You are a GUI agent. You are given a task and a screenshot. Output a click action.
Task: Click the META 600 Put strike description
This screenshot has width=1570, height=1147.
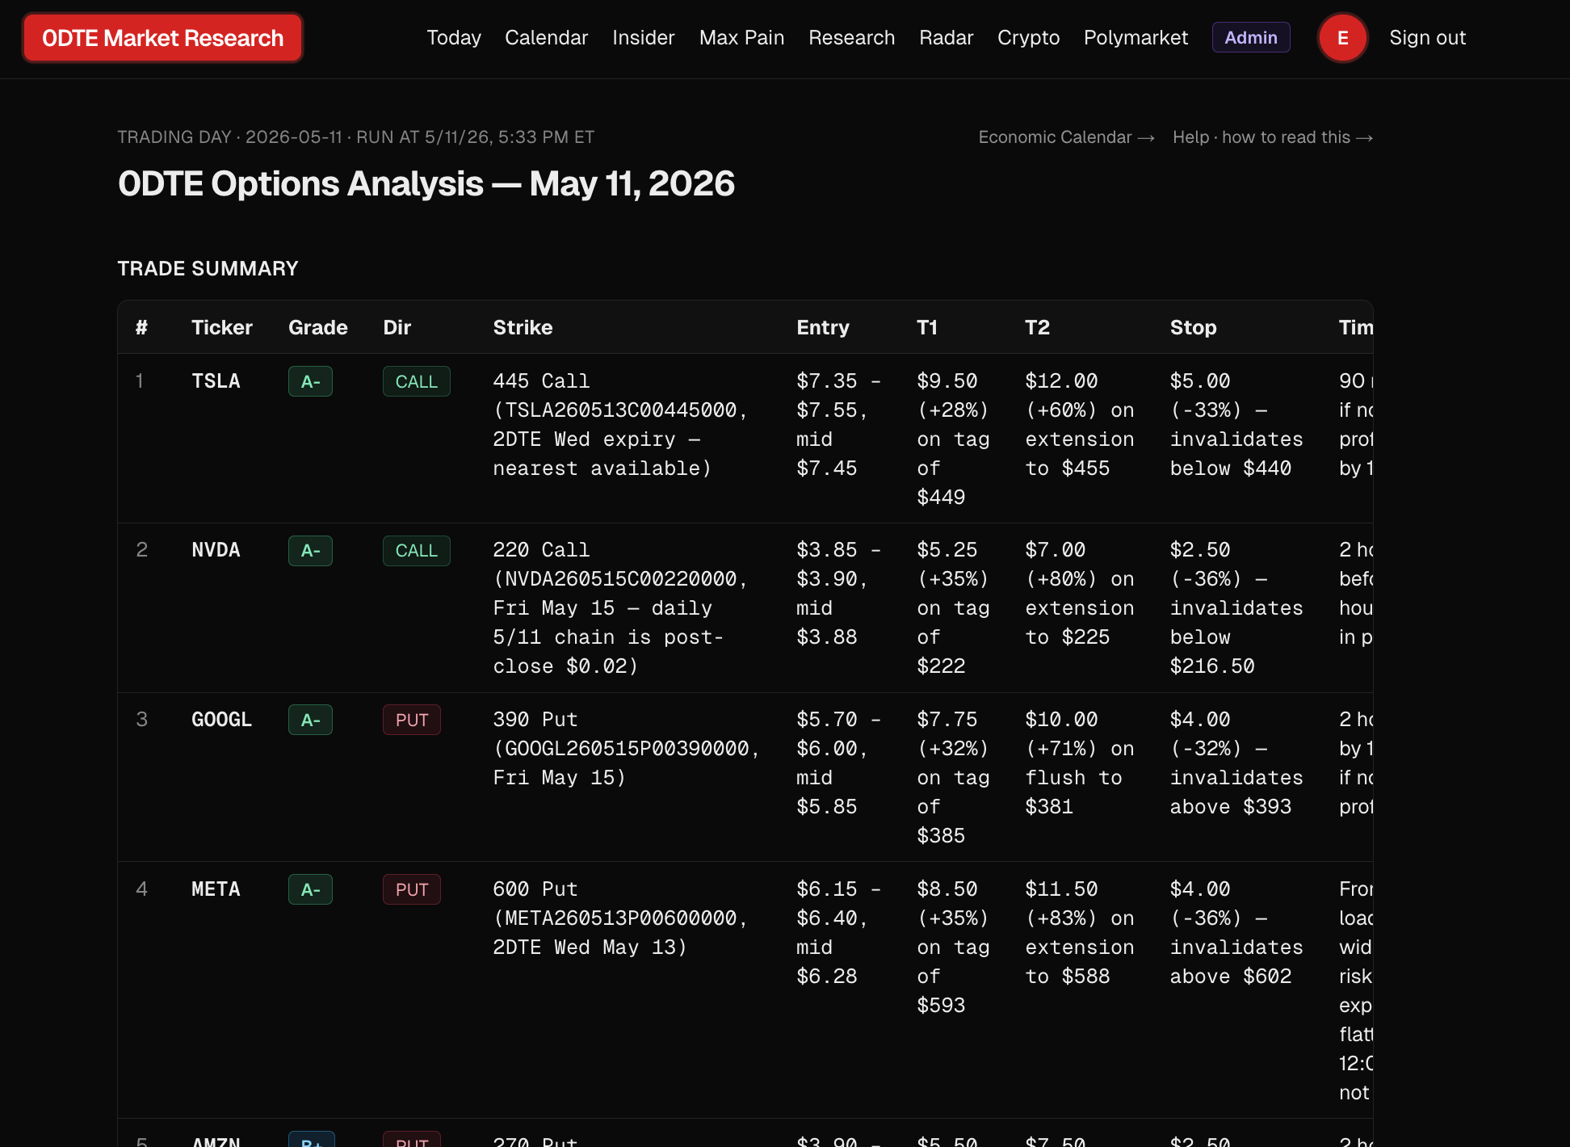point(620,918)
